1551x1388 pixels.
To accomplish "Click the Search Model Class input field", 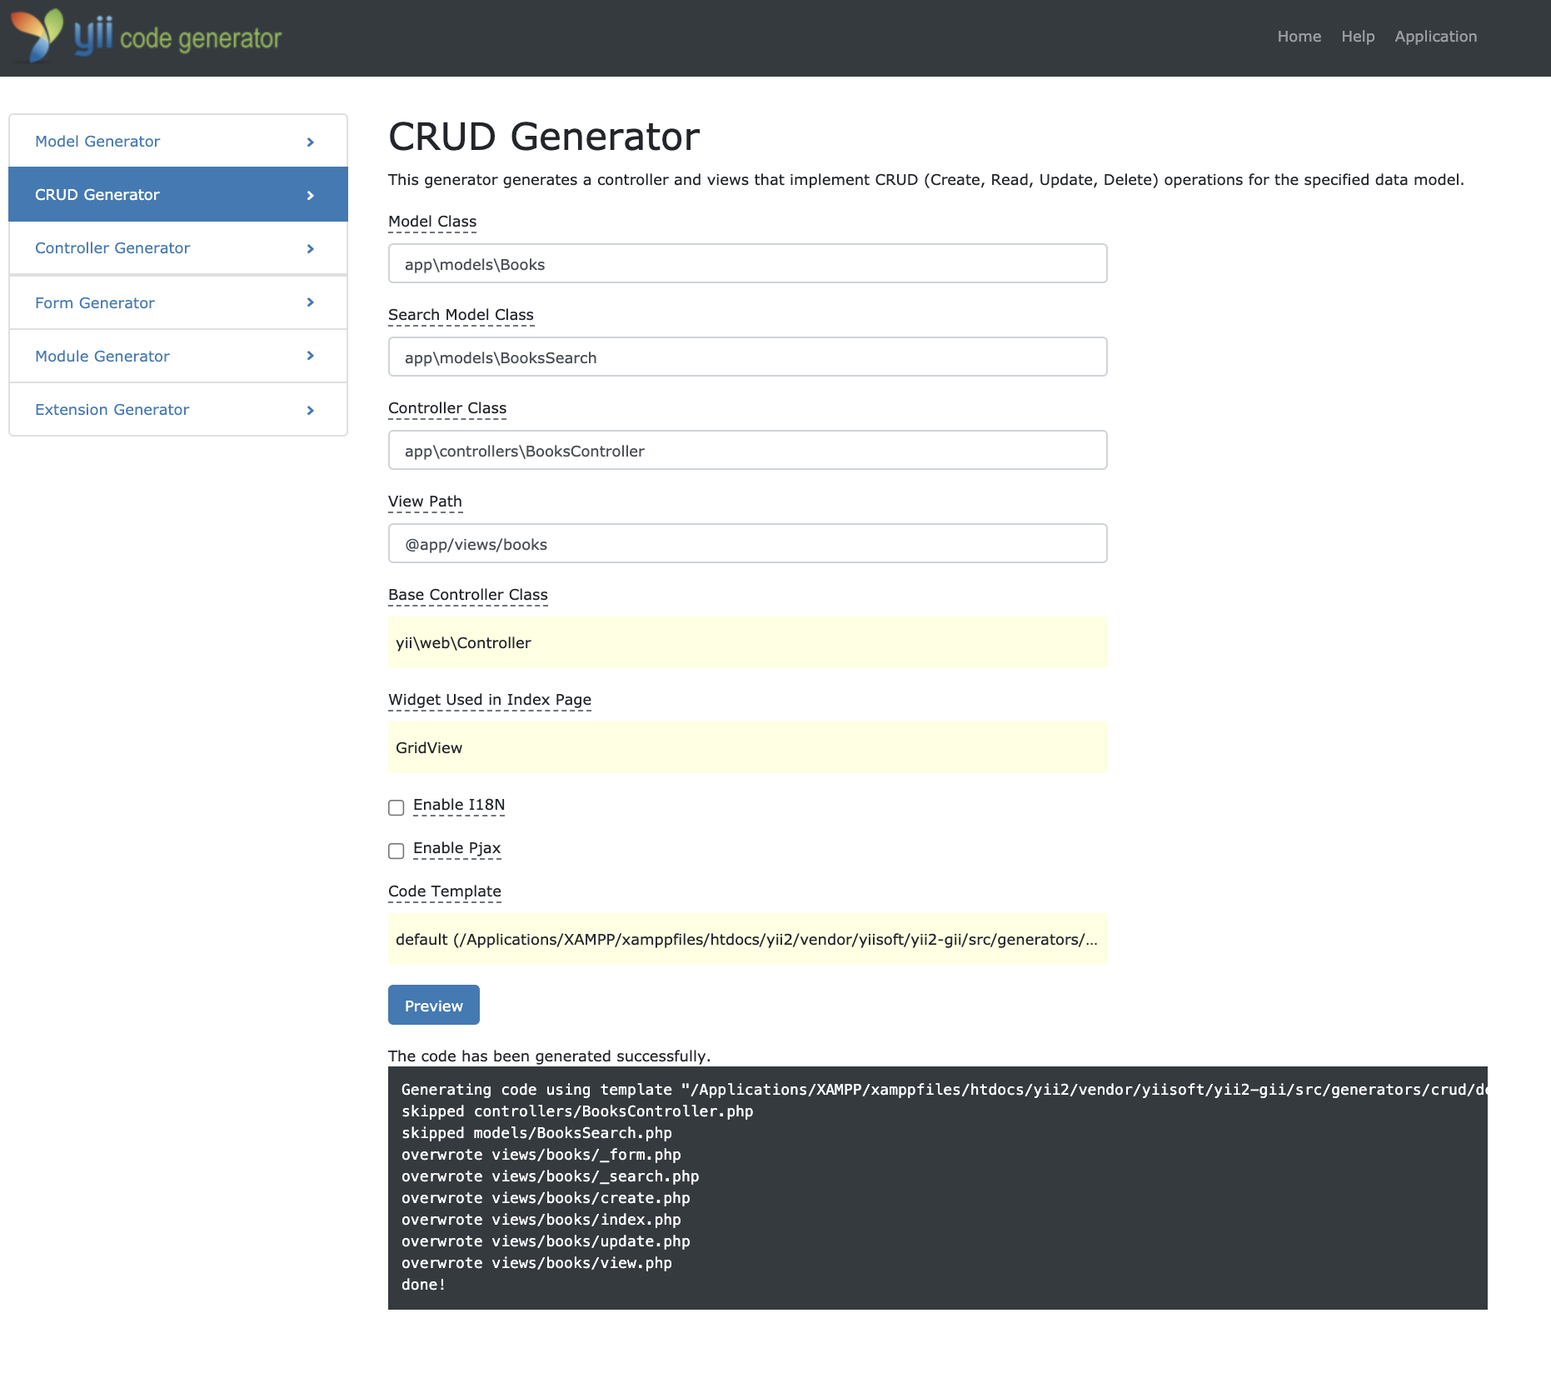I will (748, 357).
